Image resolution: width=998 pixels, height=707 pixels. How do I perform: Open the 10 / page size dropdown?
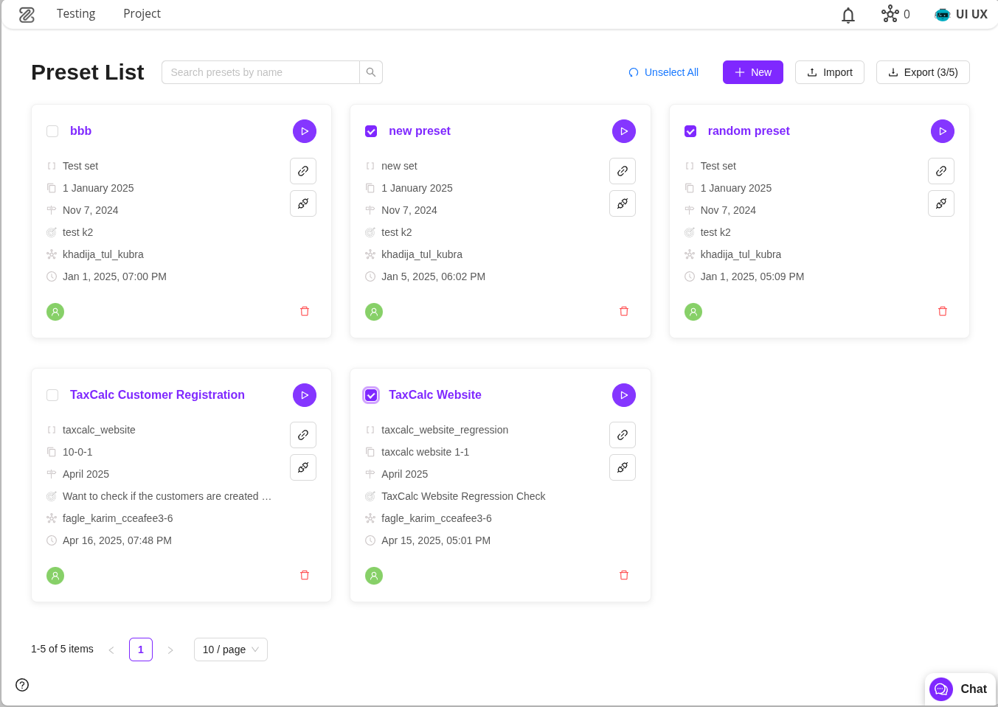[x=230, y=649]
